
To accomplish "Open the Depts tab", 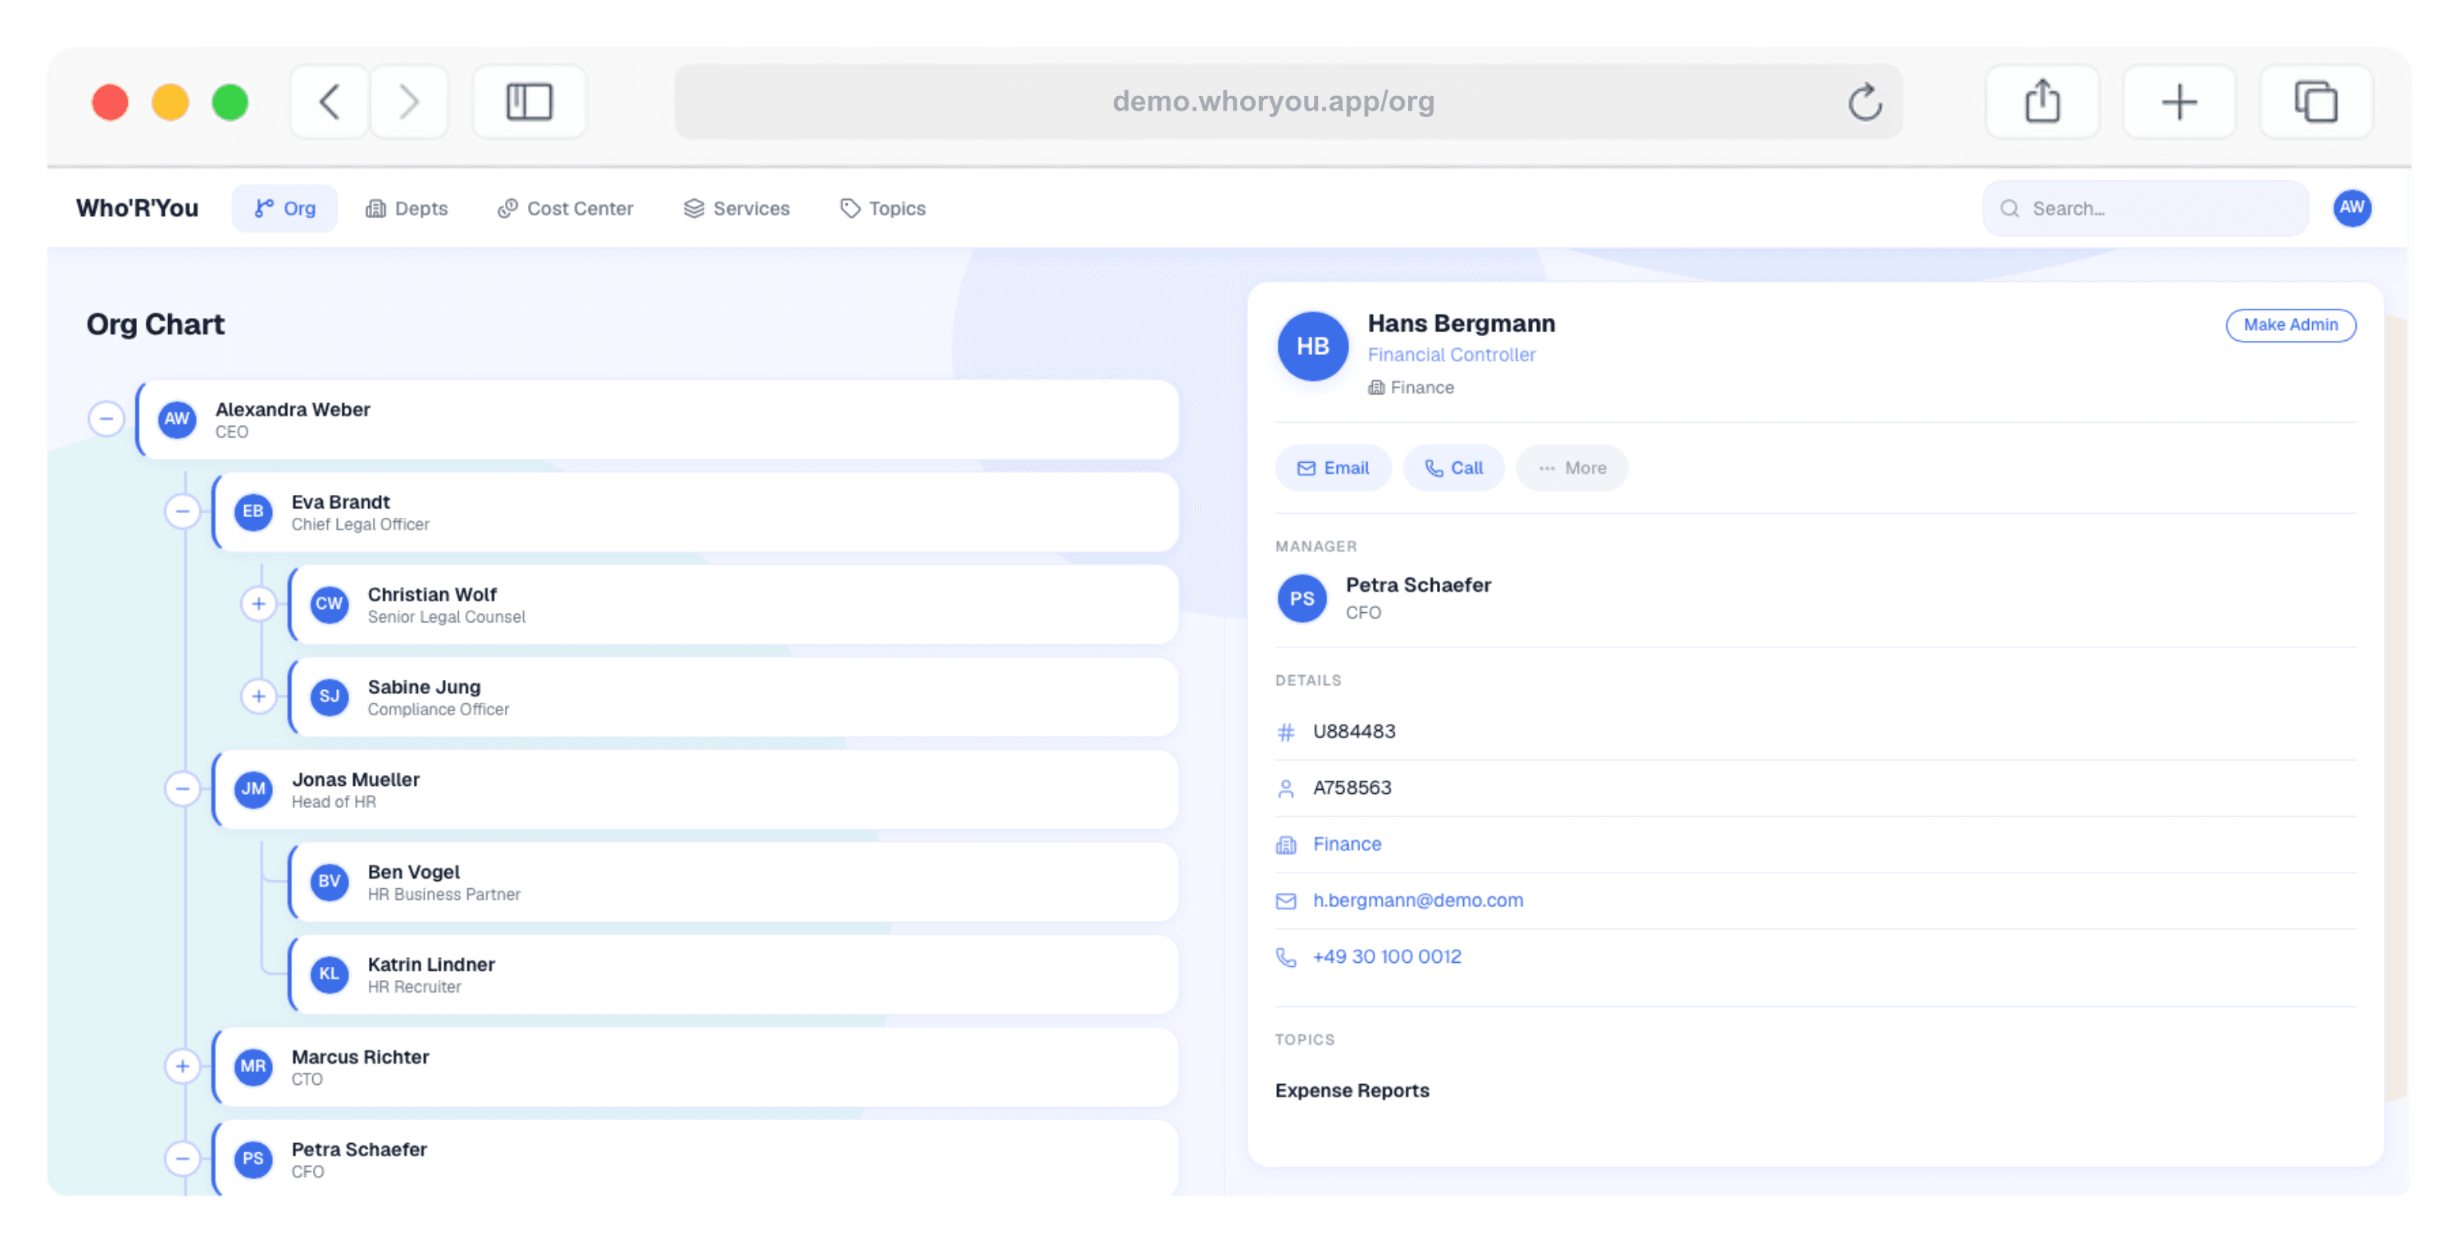I will coord(407,208).
